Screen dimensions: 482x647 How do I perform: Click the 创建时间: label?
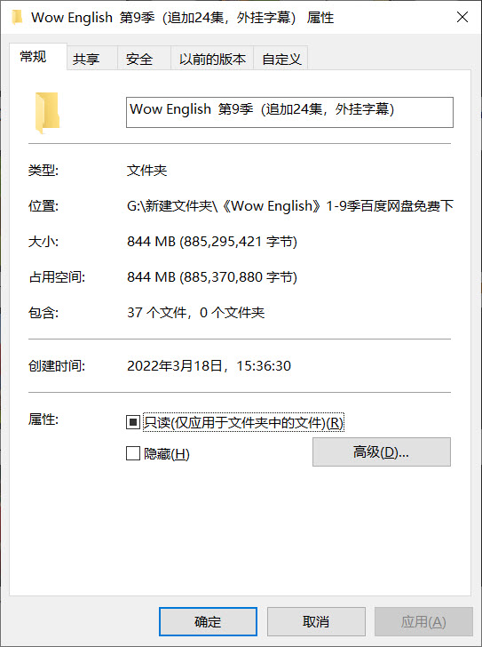click(x=57, y=365)
